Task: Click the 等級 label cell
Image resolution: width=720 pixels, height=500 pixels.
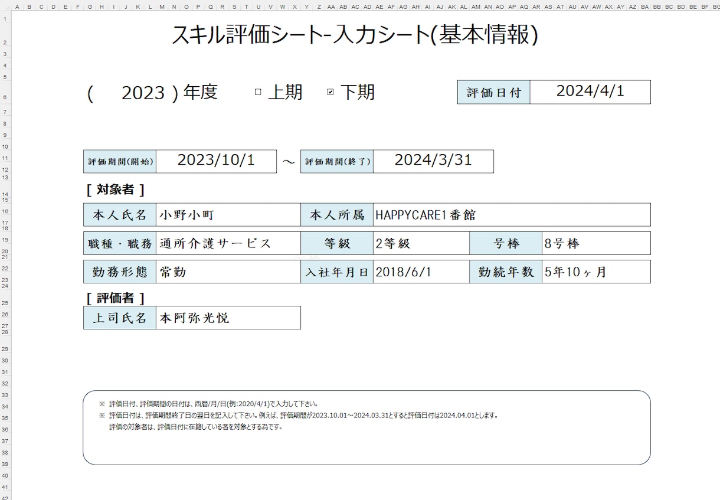Action: [x=337, y=243]
